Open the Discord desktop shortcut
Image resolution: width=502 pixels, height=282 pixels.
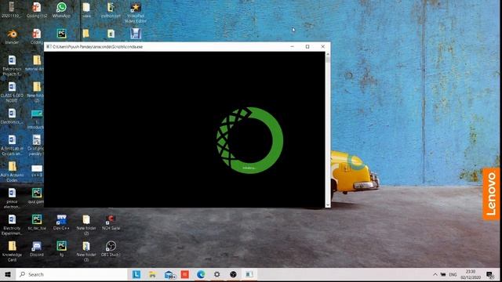37,249
